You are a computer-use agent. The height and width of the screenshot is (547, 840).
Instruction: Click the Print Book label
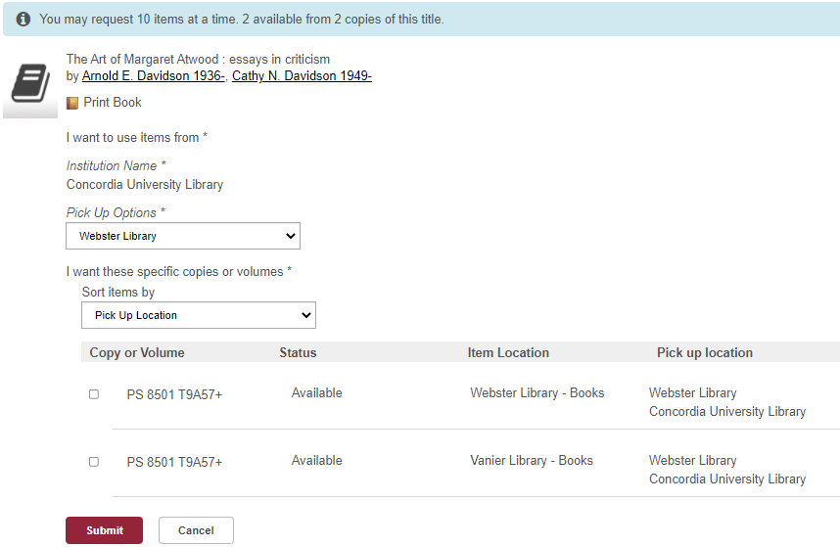pos(113,102)
